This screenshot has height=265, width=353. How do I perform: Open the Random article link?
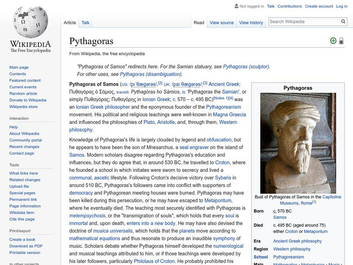[24, 93]
